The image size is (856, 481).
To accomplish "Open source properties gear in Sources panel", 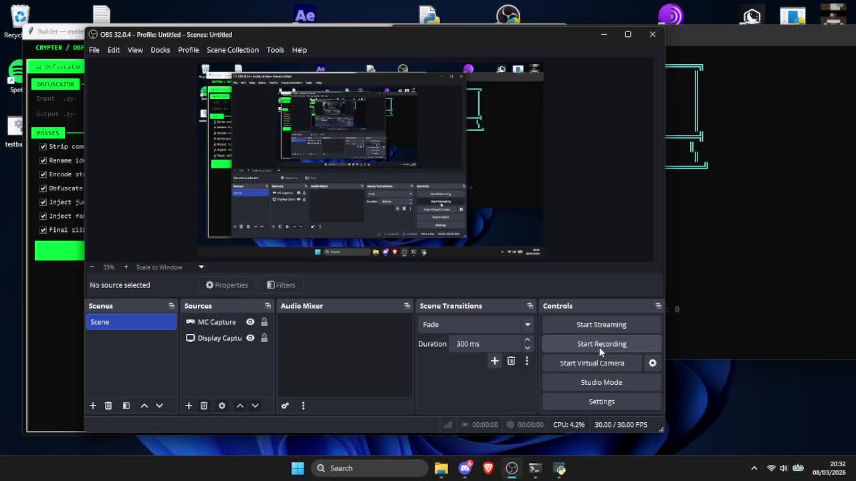I will (222, 406).
